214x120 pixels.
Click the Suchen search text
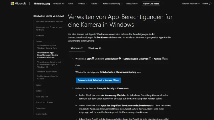click(x=205, y=4)
